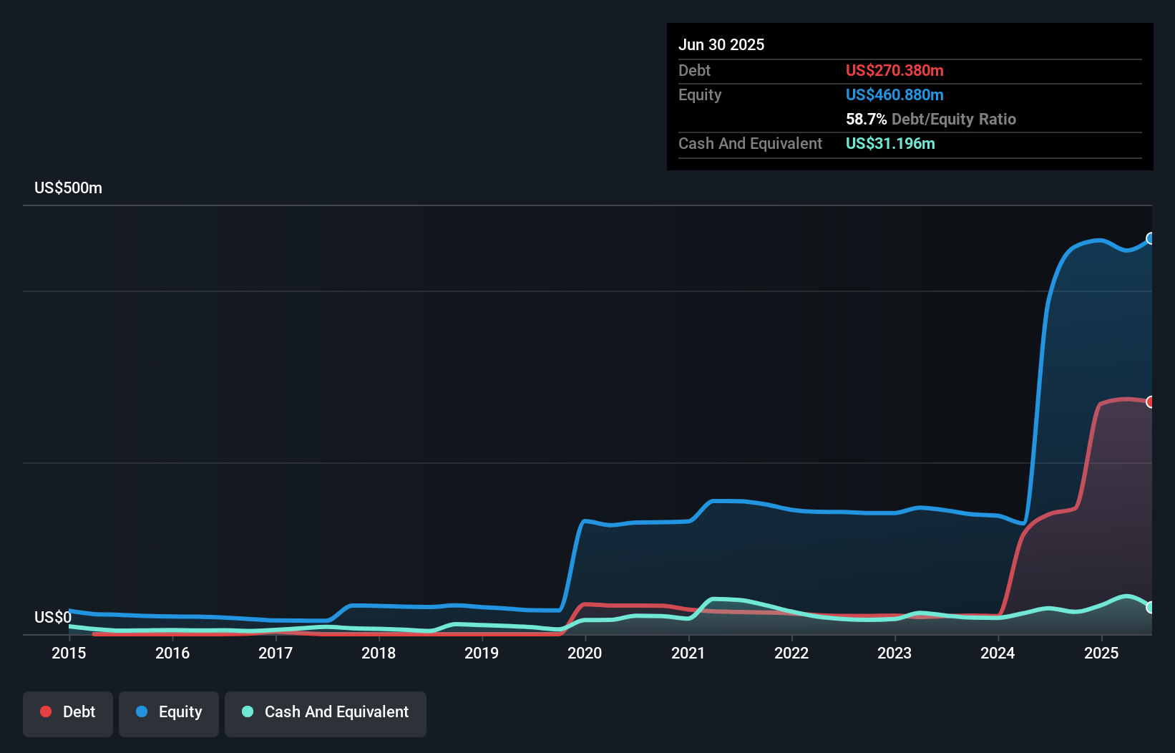The height and width of the screenshot is (753, 1175).
Task: Select the teal Cash endpoint marker on chart
Action: (1151, 608)
